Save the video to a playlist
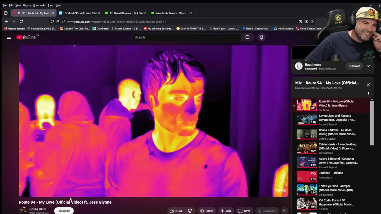 click(244, 211)
